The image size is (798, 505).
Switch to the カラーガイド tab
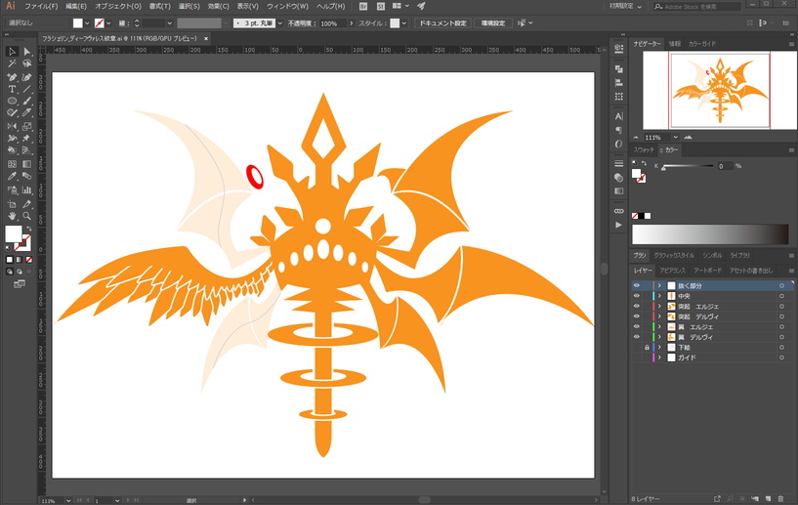point(702,44)
